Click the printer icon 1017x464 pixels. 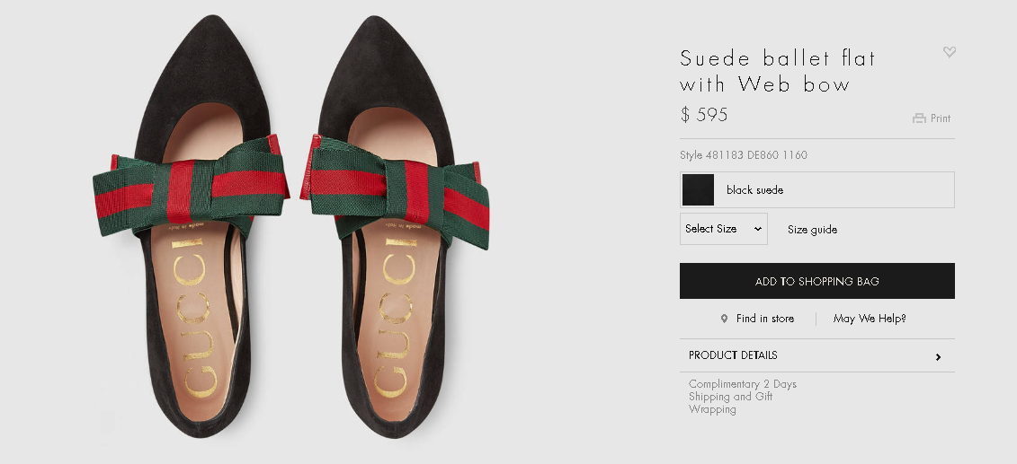pos(919,118)
